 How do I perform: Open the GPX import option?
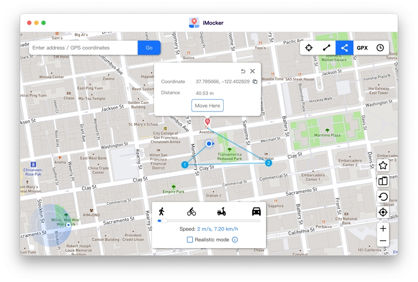(x=362, y=48)
